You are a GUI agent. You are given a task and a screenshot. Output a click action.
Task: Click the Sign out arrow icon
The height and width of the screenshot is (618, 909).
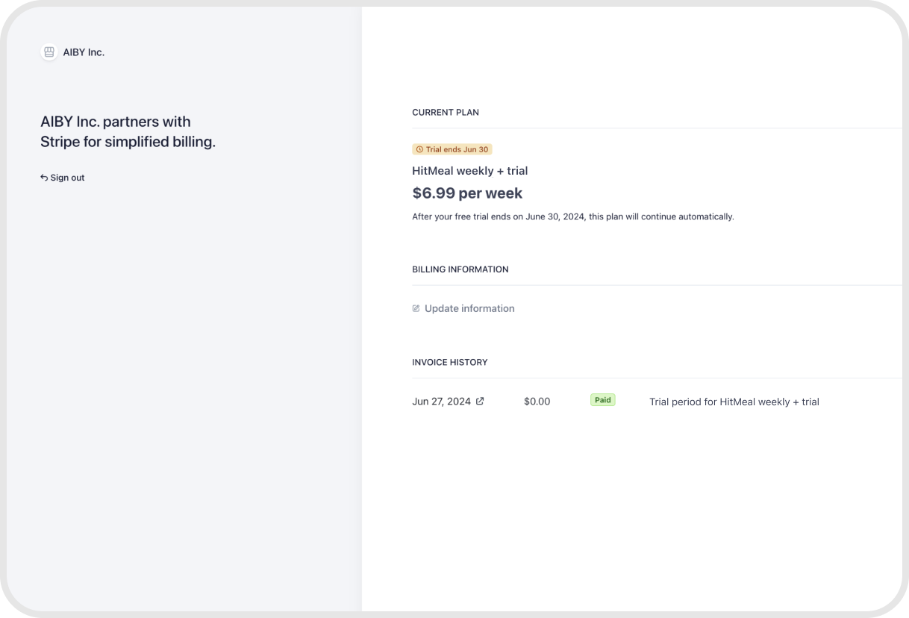pos(44,178)
